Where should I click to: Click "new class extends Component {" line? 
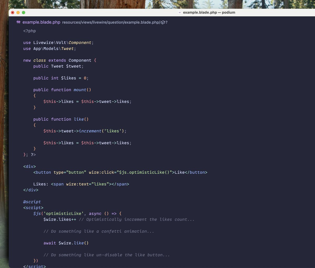pyautogui.click(x=60, y=60)
